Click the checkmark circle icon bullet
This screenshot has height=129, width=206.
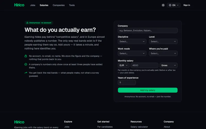(x=26, y=64)
